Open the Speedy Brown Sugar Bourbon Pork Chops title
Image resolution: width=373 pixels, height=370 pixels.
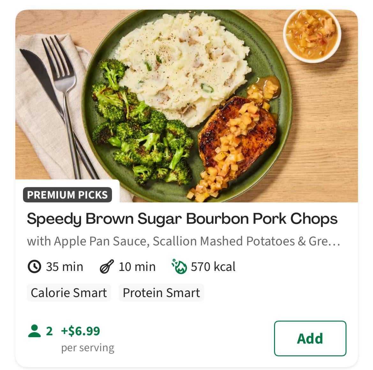point(182,219)
